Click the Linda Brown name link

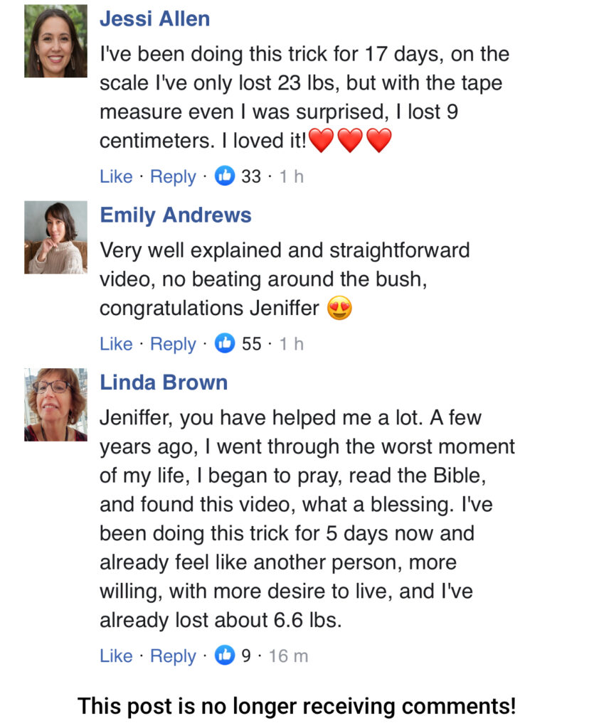[164, 382]
